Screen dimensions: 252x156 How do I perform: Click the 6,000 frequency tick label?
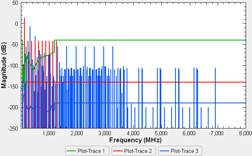coord(189,133)
